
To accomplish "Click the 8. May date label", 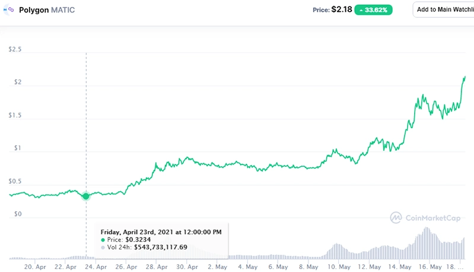I will click(x=308, y=267).
